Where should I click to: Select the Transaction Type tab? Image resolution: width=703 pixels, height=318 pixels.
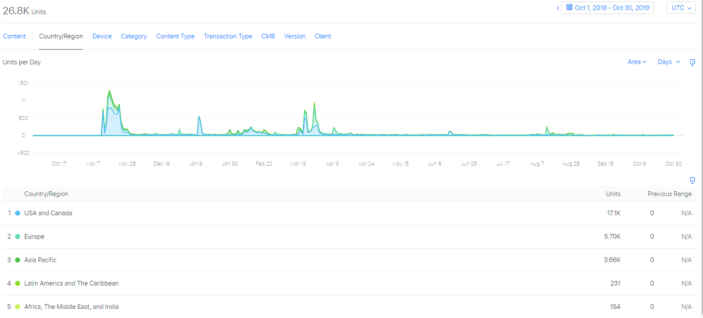coord(228,36)
